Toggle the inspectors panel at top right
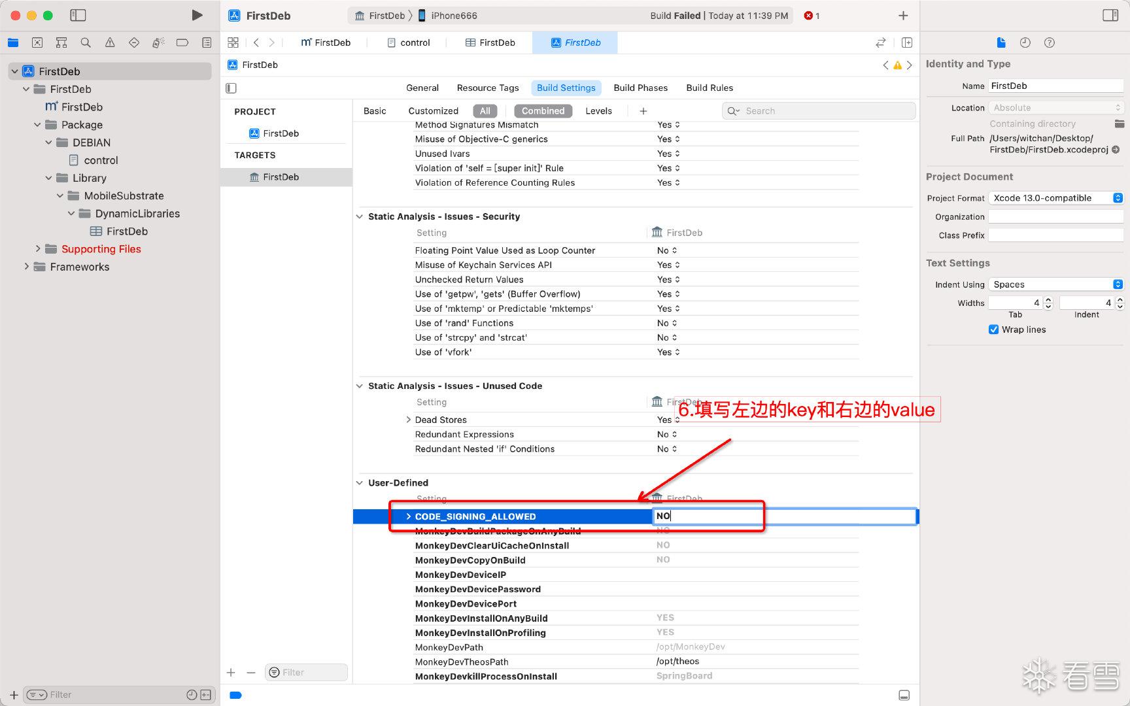This screenshot has width=1130, height=706. point(1110,15)
